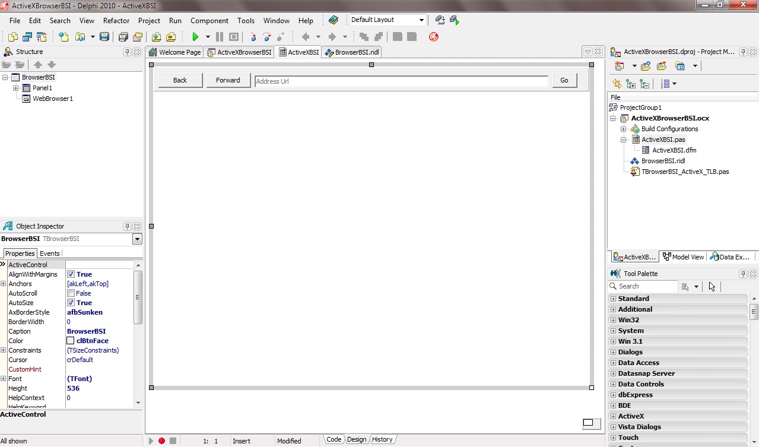The image size is (759, 447).
Task: Collapse the ActiveXBSI.pas project node
Action: click(624, 140)
